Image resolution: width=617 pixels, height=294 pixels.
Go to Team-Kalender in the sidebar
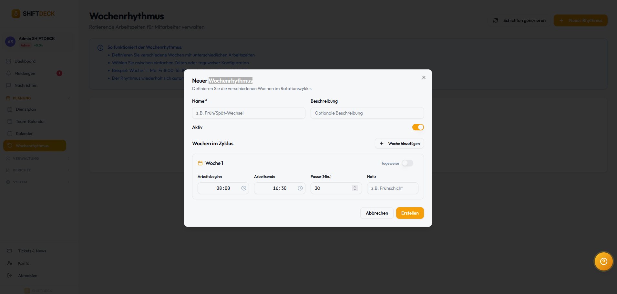tap(30, 122)
